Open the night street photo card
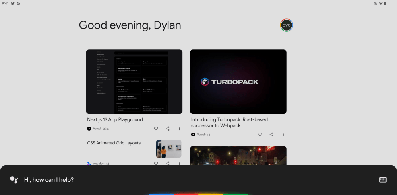This screenshot has height=195, width=397. coord(238,156)
